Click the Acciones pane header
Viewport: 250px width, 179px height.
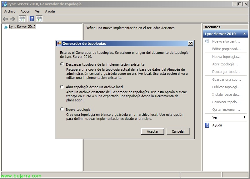point(225,27)
